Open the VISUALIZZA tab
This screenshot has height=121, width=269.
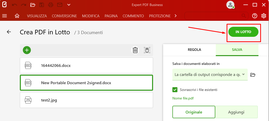pyautogui.click(x=37, y=16)
